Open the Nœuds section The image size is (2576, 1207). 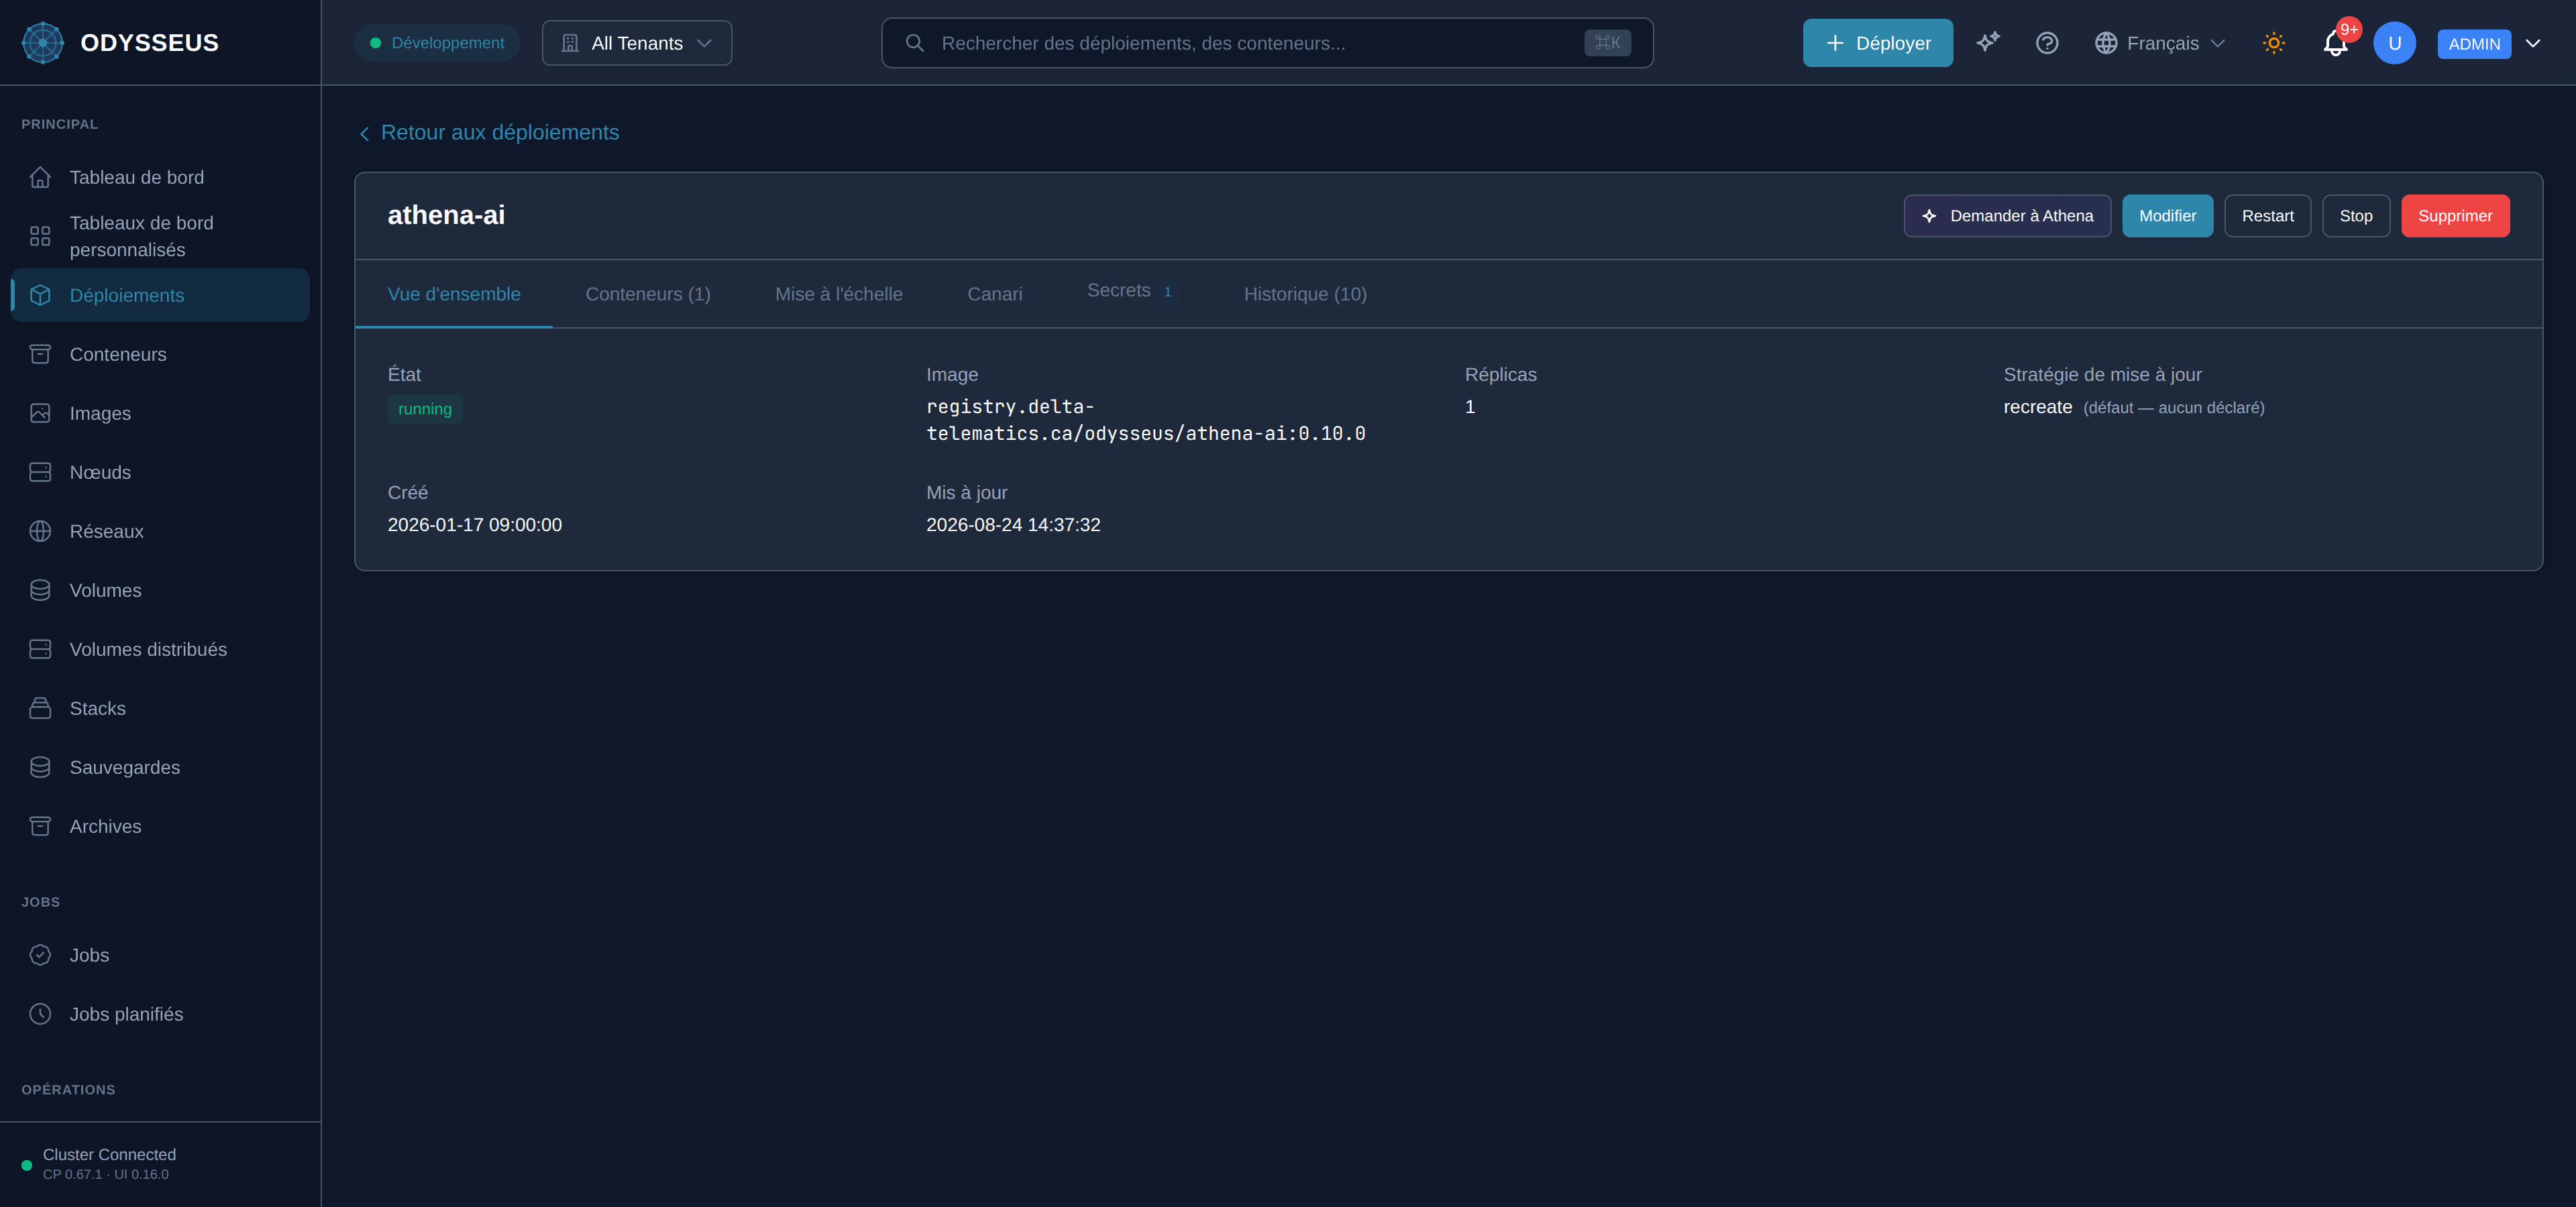[160, 473]
